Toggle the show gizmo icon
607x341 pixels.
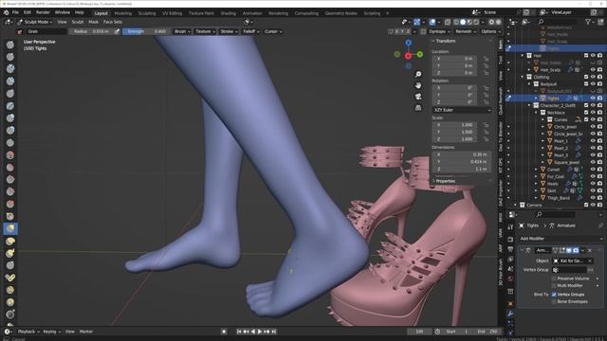click(x=417, y=22)
